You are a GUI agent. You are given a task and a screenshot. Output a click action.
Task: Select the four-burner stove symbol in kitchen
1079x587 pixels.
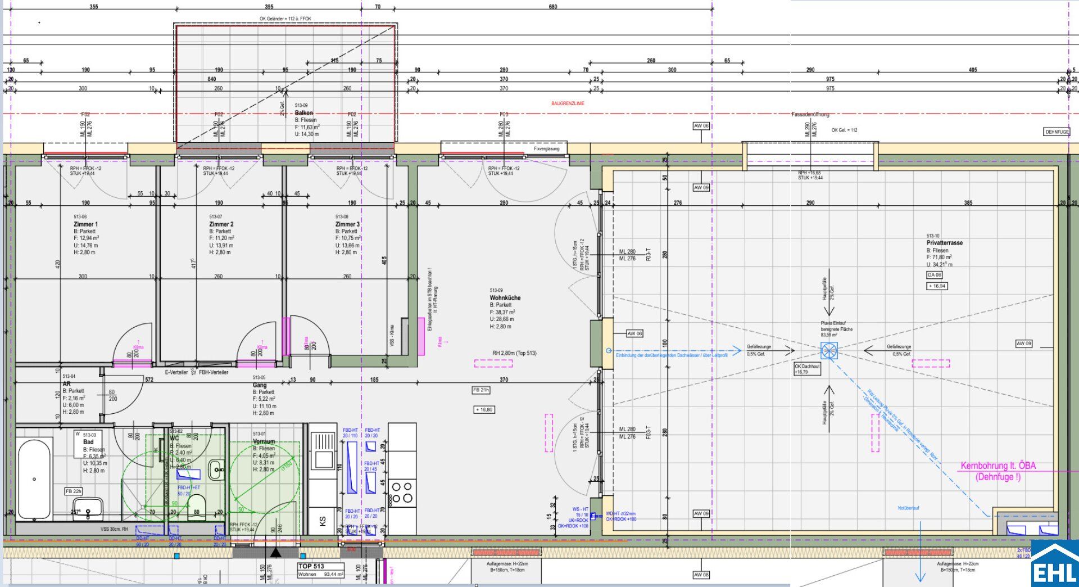click(402, 493)
